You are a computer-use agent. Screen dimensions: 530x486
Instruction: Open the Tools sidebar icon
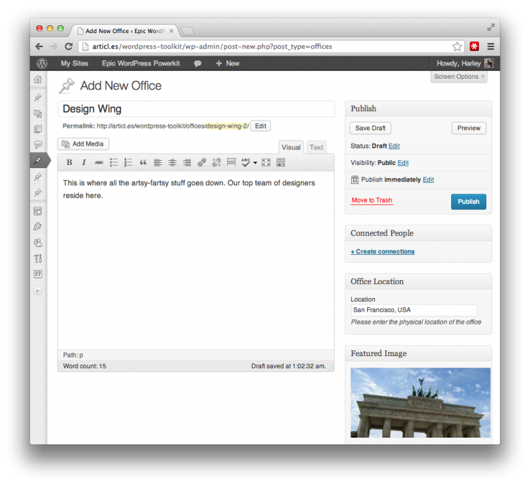click(38, 258)
